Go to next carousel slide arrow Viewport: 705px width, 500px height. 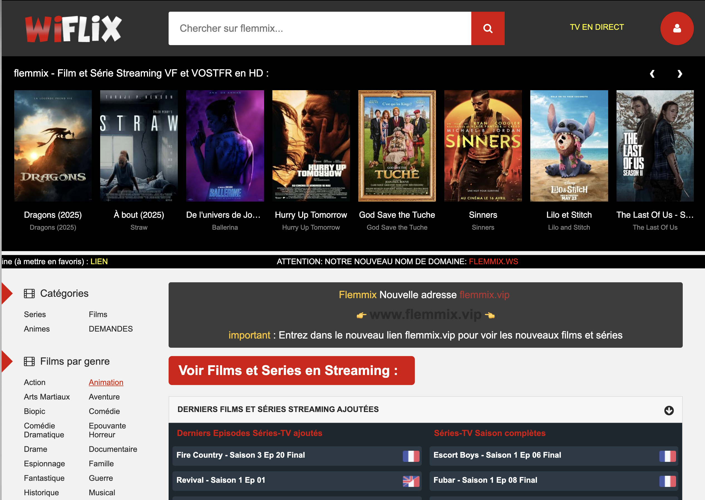(x=680, y=73)
